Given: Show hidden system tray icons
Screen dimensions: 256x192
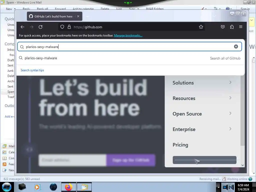Looking at the screenshot, I should (218, 187).
